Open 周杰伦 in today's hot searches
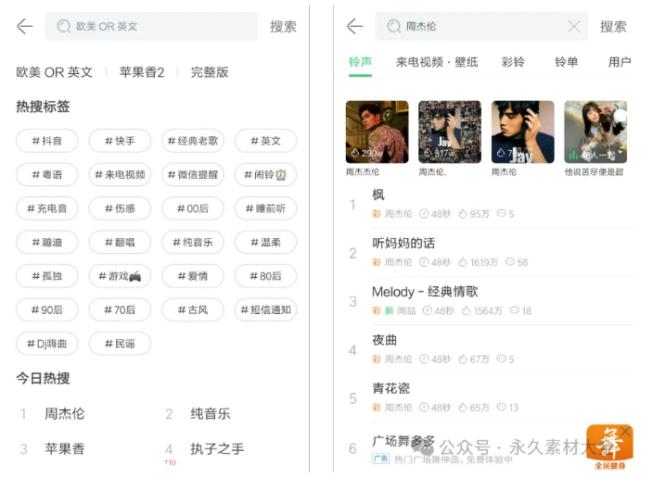665x478 pixels. pyautogui.click(x=65, y=413)
